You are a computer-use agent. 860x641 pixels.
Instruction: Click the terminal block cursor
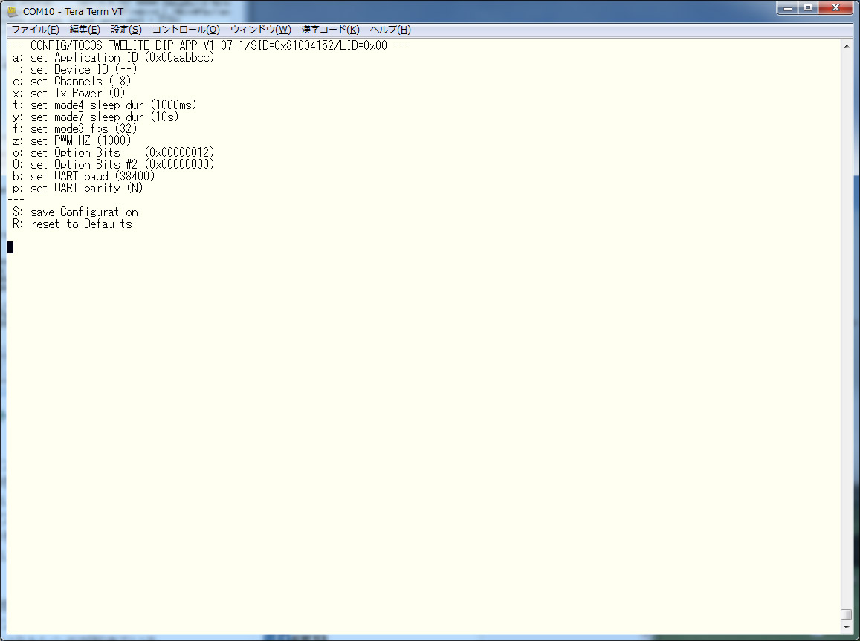click(x=10, y=247)
